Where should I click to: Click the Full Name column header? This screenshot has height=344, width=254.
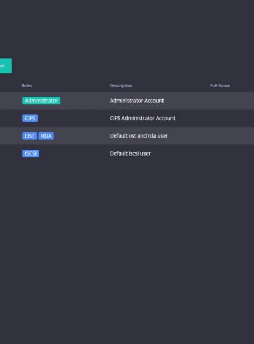(220, 86)
